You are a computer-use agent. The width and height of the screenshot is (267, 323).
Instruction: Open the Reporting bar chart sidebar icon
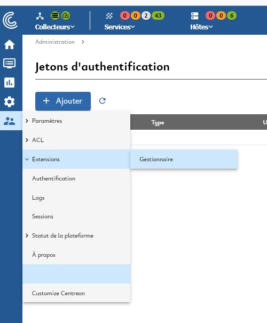coord(9,82)
